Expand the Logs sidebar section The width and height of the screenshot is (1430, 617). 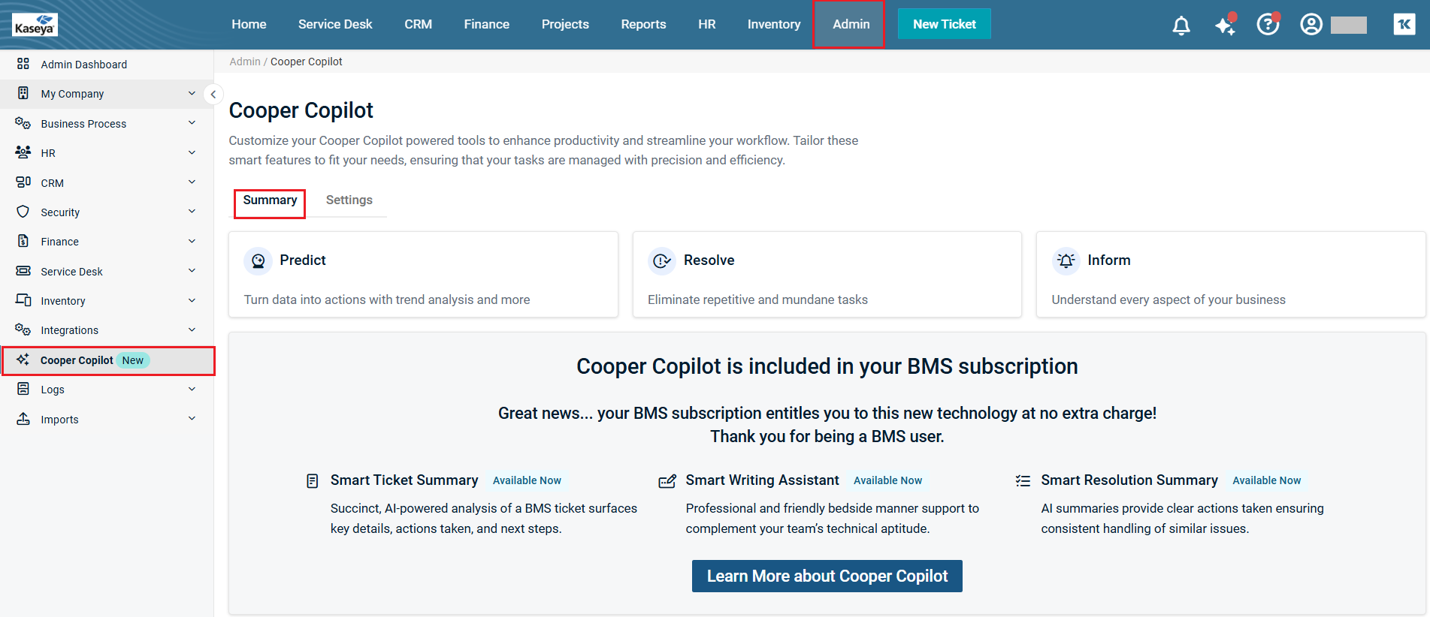click(107, 390)
